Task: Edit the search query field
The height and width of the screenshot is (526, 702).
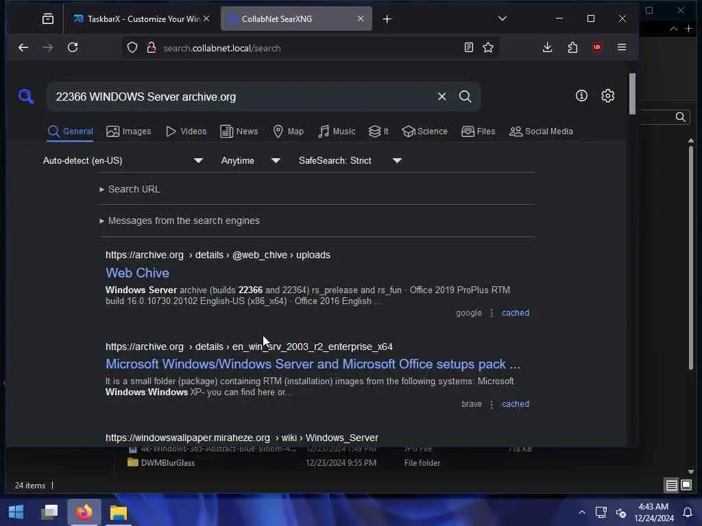Action: point(242,97)
